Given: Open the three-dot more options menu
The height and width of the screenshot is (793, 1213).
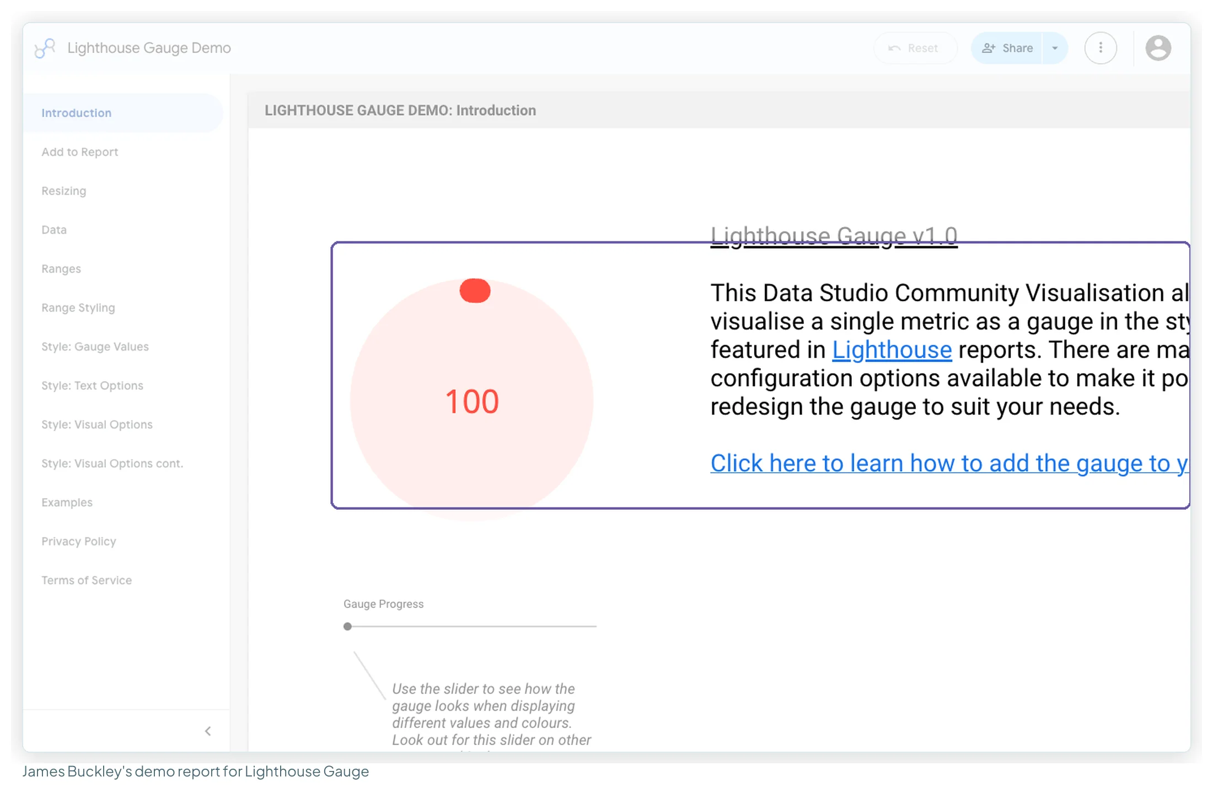Looking at the screenshot, I should 1101,48.
